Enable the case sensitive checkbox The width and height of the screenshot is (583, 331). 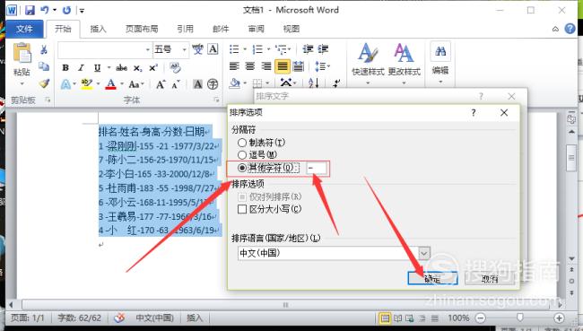click(242, 209)
